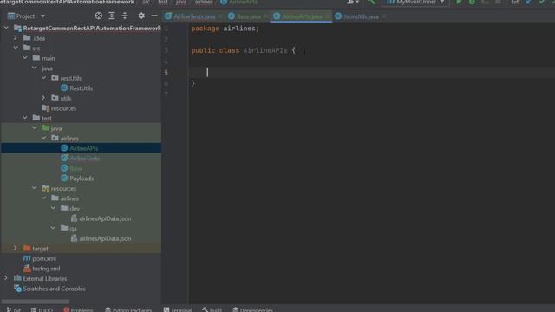Select RestUtils class in project tree
Screen dimensions: 555x312
point(81,88)
